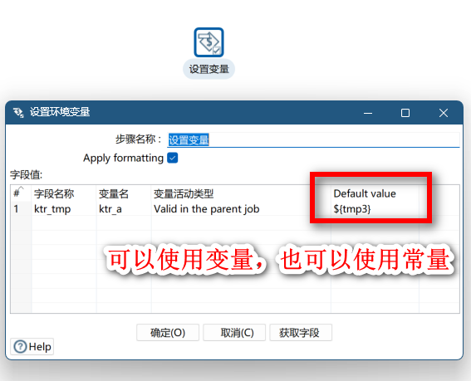Select row number 1 in table
This screenshot has height=381, width=471.
coord(21,209)
